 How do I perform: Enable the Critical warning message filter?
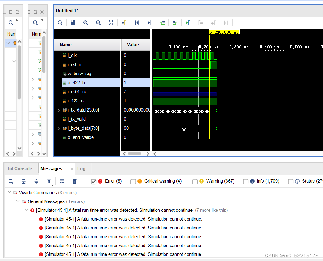coord(133,181)
